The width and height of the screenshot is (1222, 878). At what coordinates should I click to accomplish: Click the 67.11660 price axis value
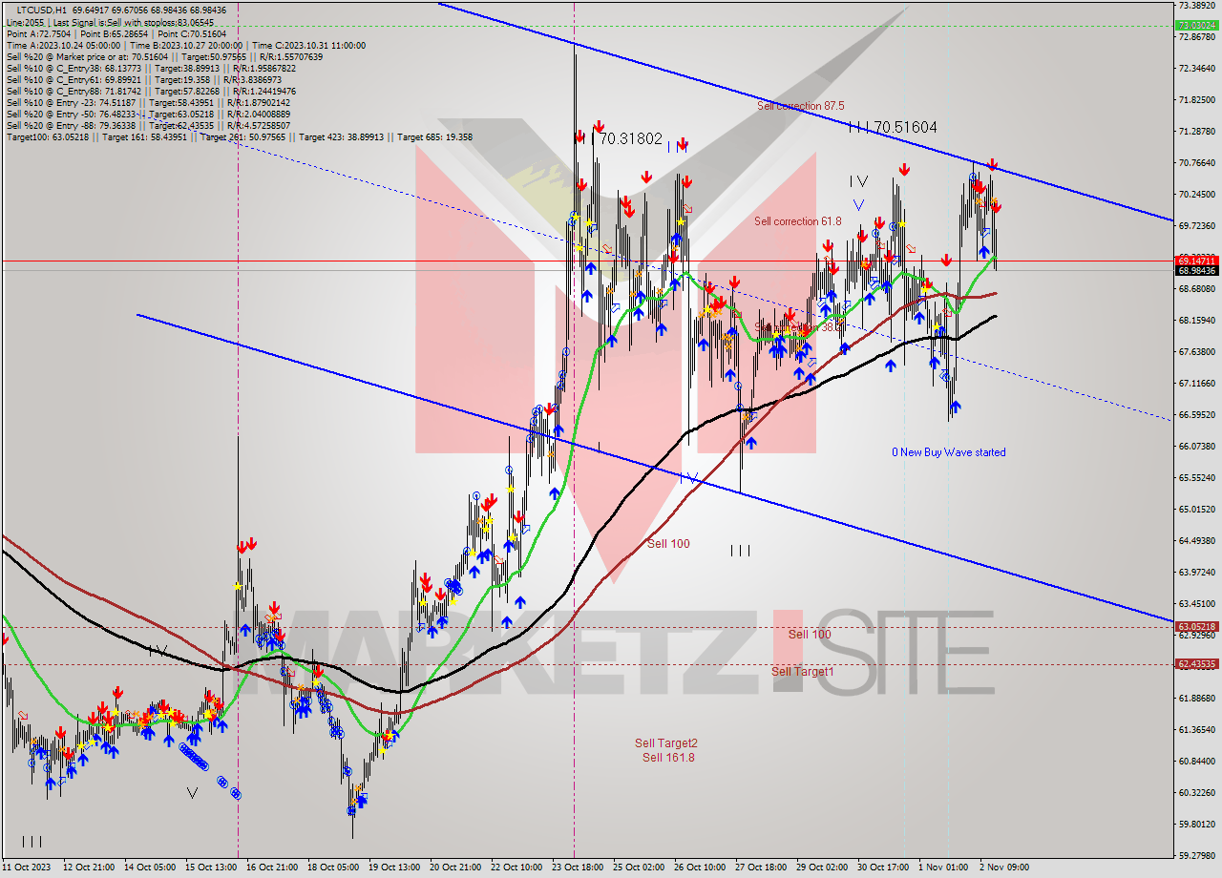(1197, 383)
